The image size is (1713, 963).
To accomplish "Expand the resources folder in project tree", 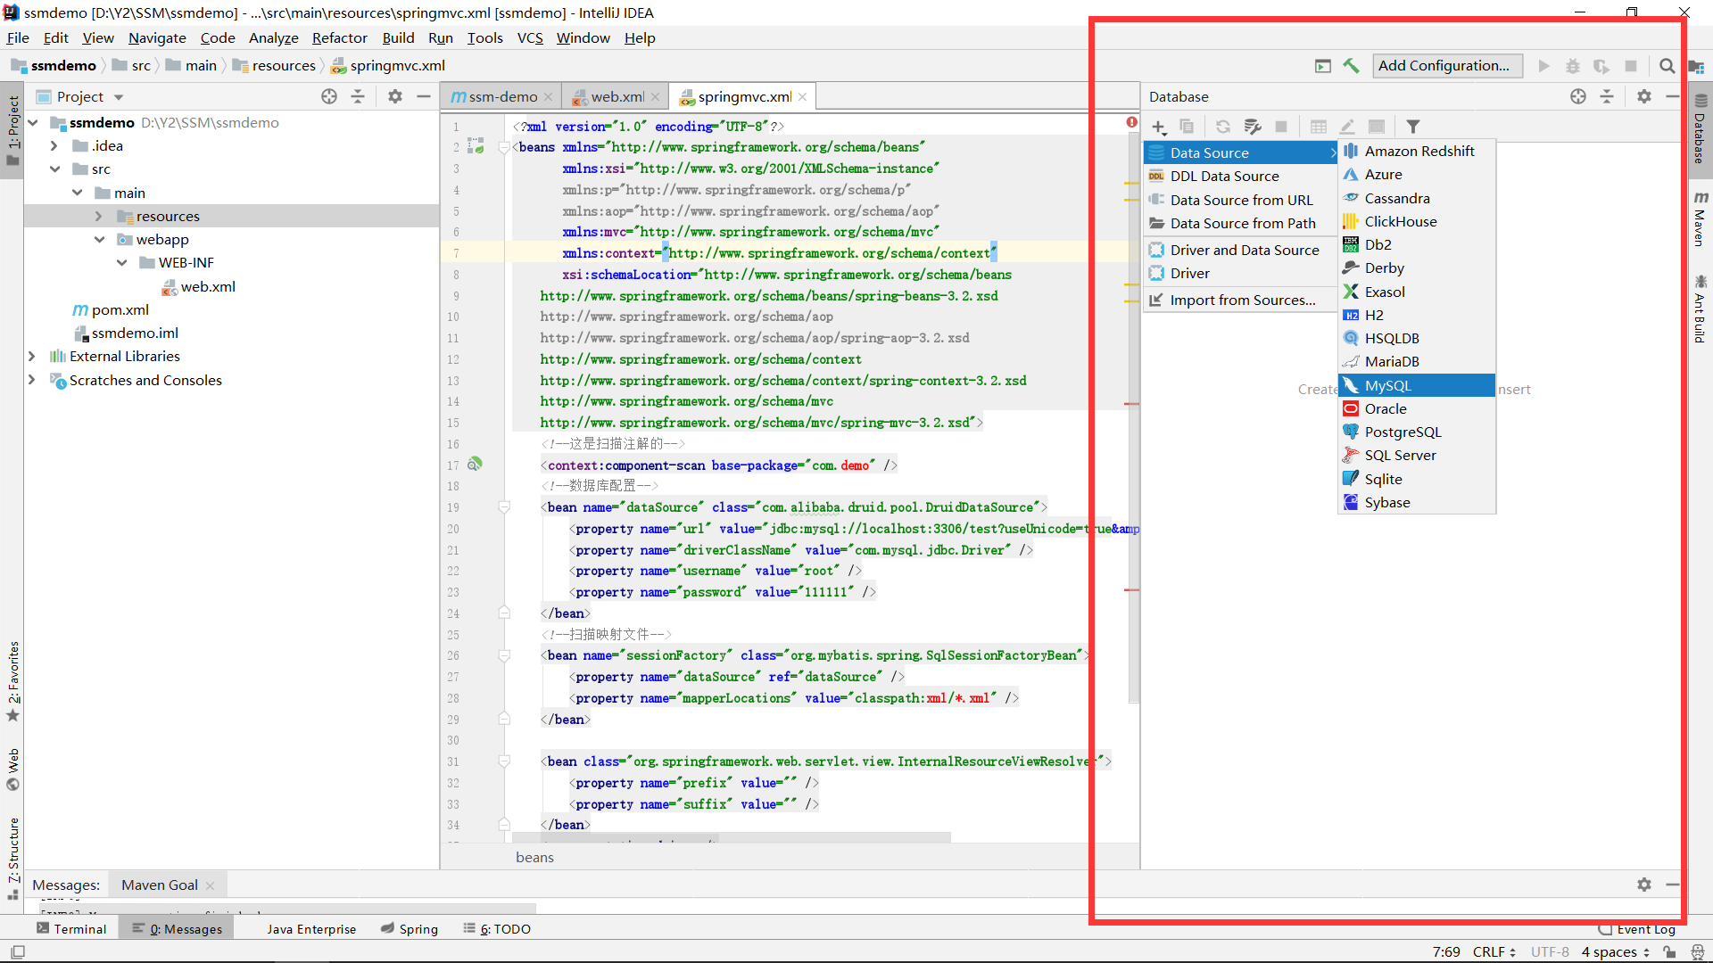I will [x=98, y=217].
